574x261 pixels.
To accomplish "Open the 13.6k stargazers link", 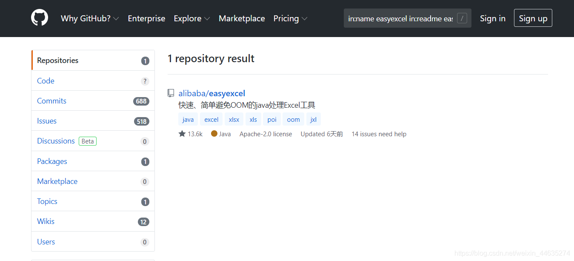I will tap(191, 134).
